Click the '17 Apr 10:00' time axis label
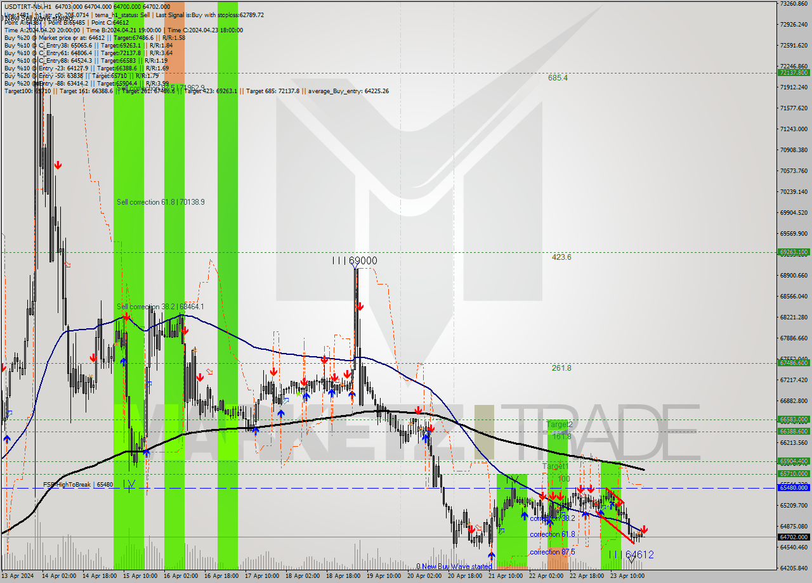The height and width of the screenshot is (583, 812). pos(263,576)
